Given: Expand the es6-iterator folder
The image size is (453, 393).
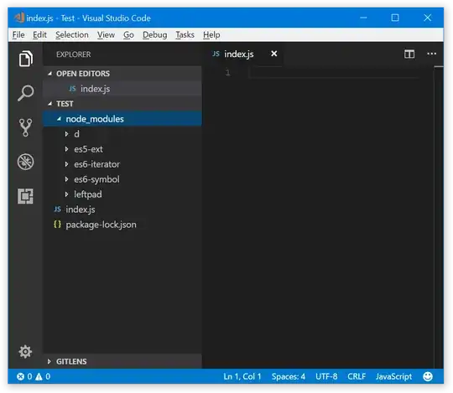Looking at the screenshot, I should pyautogui.click(x=67, y=164).
